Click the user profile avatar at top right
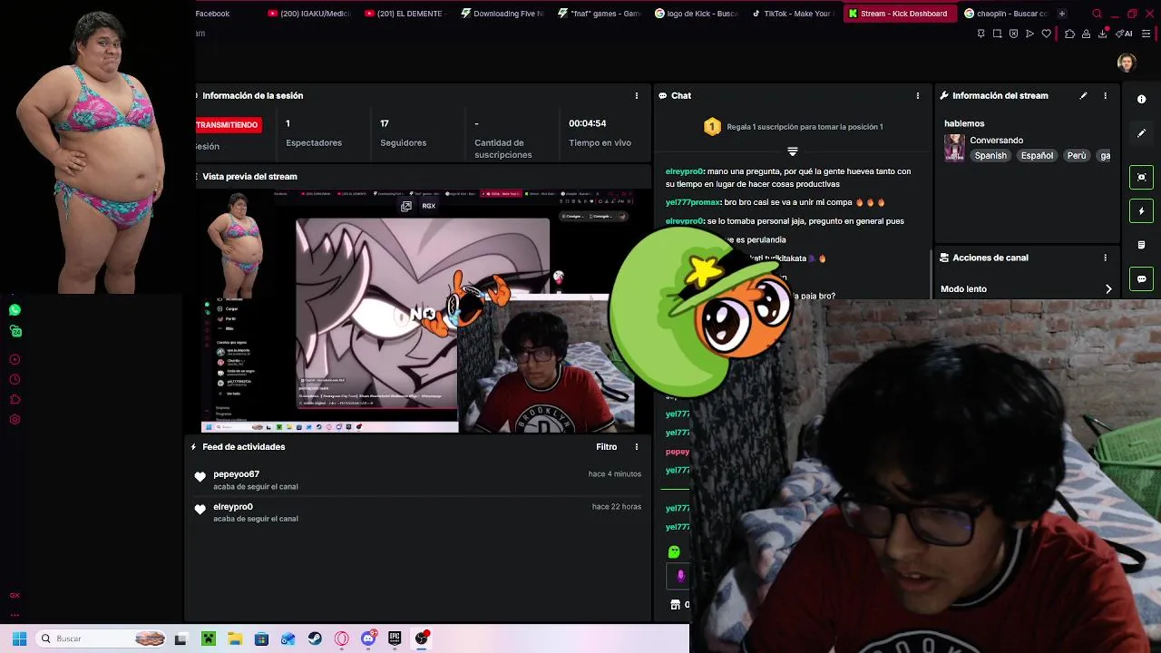The height and width of the screenshot is (653, 1161). [1127, 63]
